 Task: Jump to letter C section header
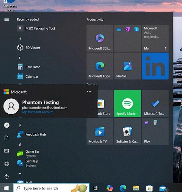click(x=20, y=58)
